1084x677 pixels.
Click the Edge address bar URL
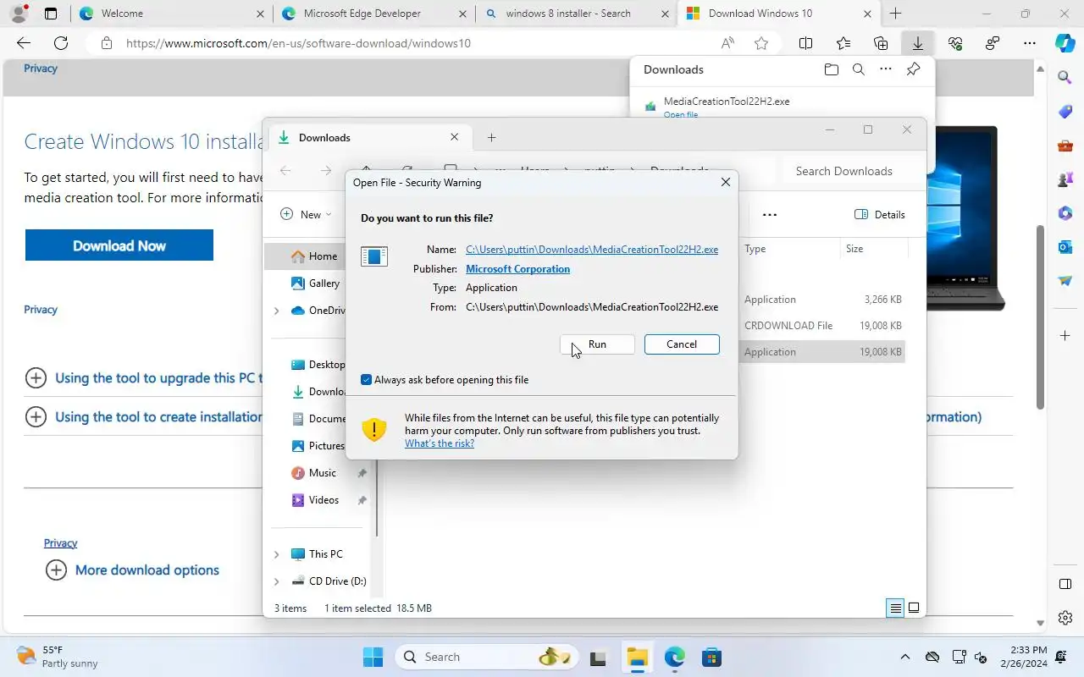click(x=298, y=43)
